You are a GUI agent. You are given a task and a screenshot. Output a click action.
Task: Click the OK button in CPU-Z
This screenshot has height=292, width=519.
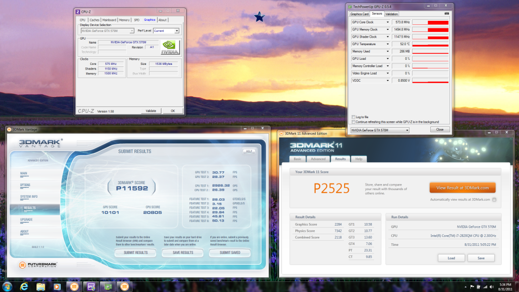(x=172, y=111)
